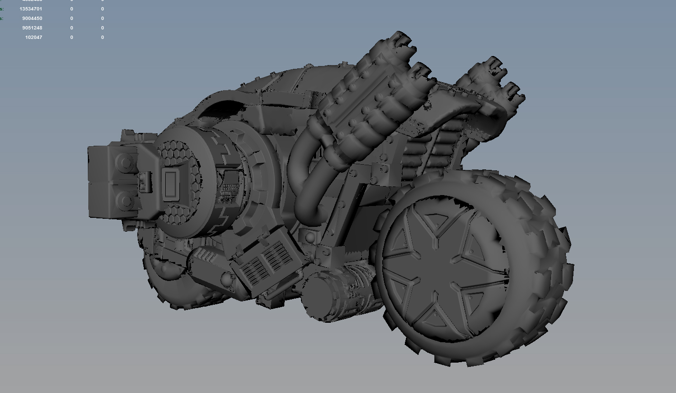Click the 9051248 count value
676x393 pixels.
point(32,28)
